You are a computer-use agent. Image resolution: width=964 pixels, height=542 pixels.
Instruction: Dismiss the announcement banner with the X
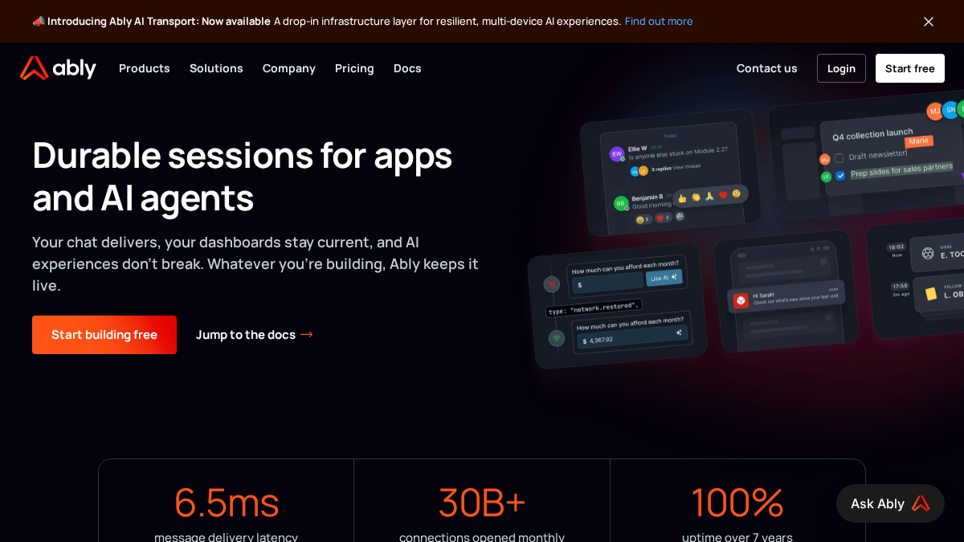click(929, 22)
